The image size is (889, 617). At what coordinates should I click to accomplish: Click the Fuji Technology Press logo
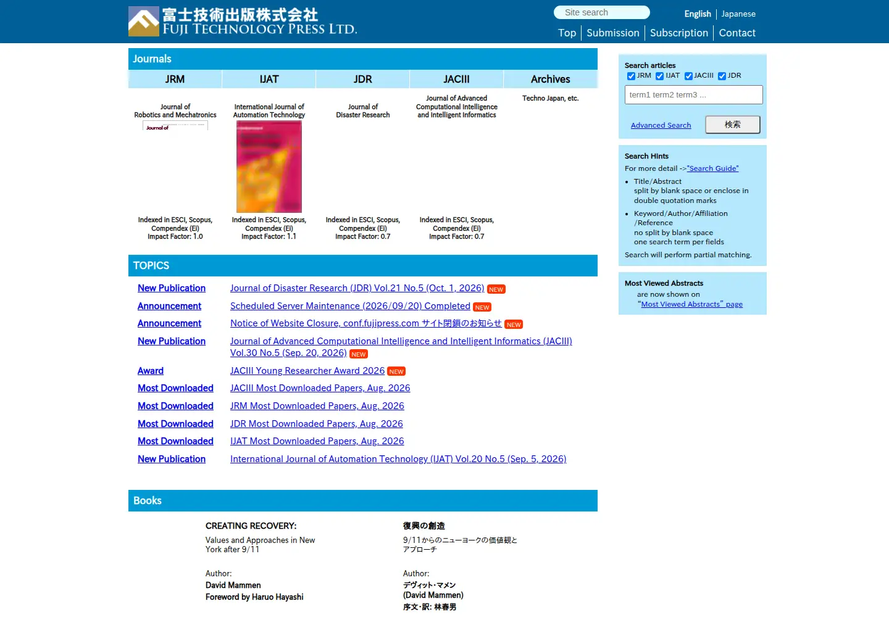pos(243,22)
